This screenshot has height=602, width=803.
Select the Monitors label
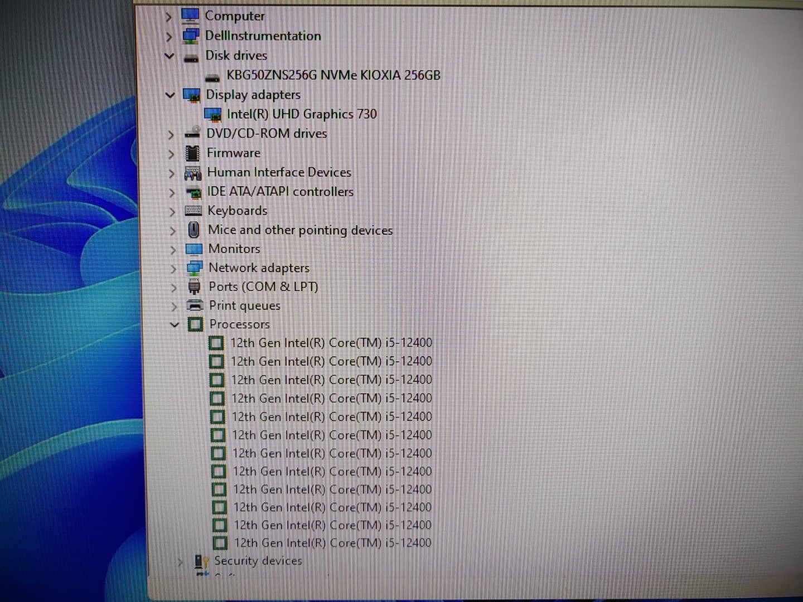pos(234,249)
